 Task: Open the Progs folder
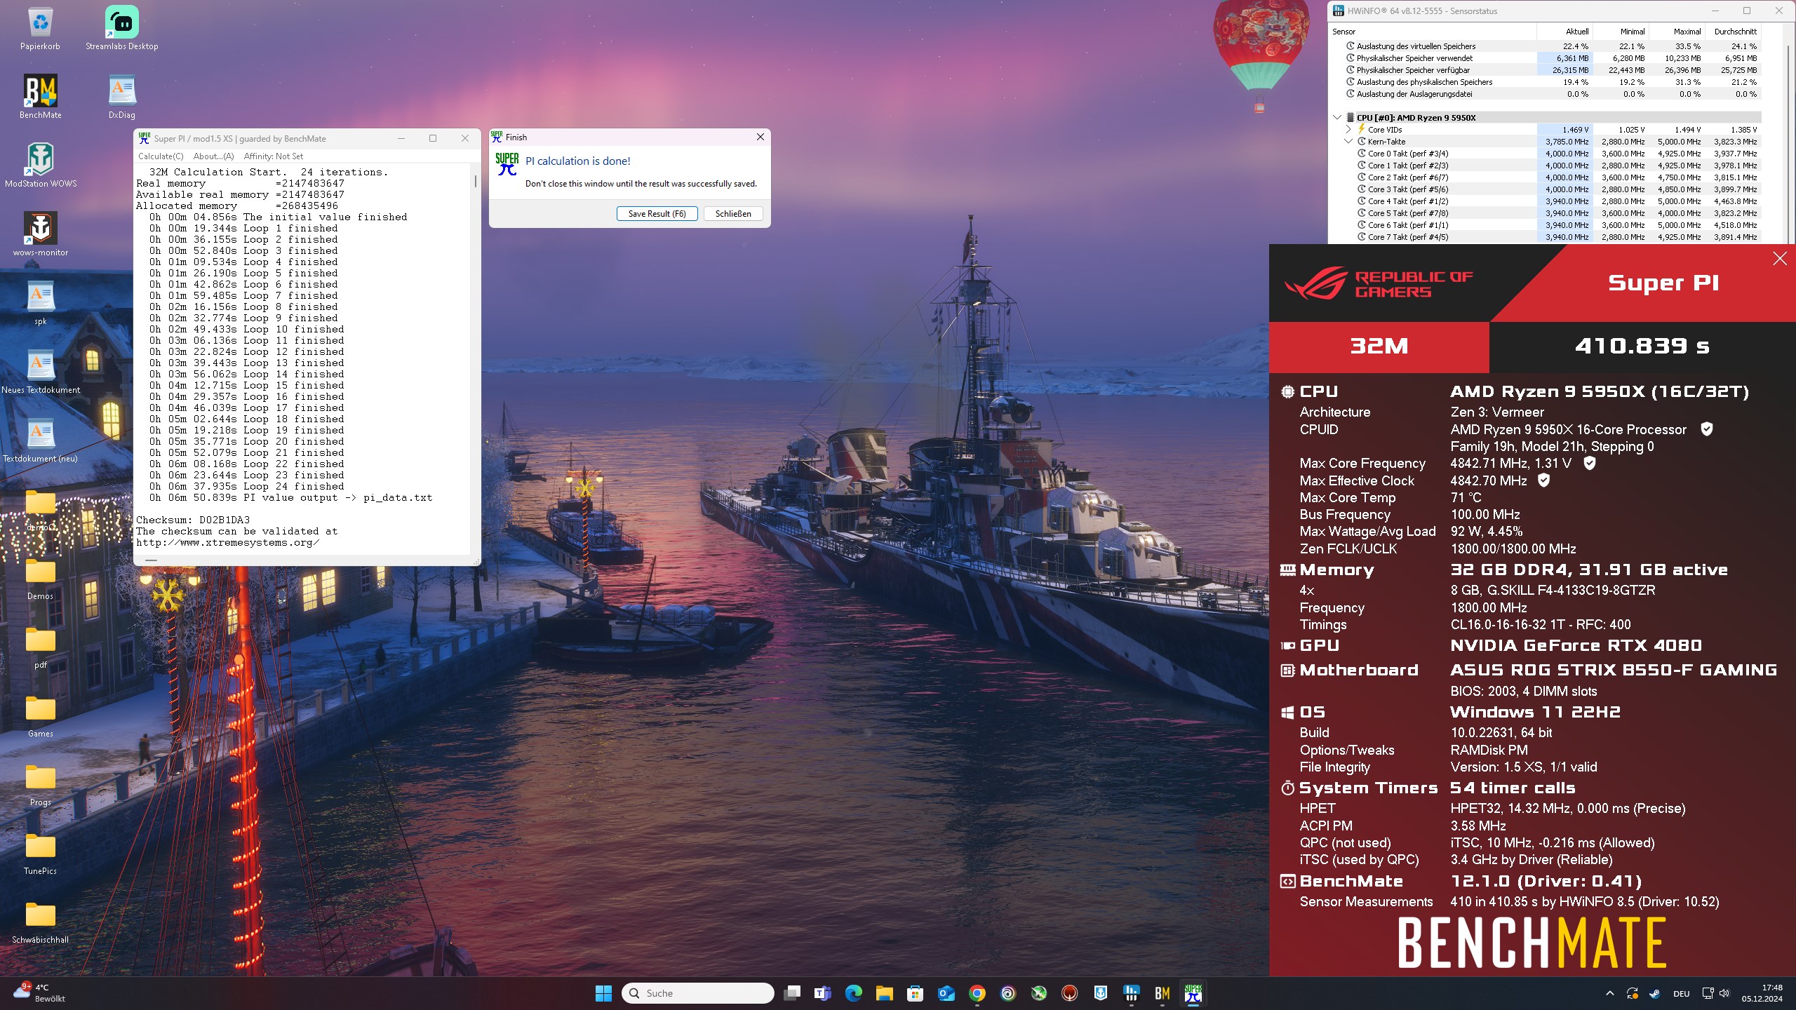tap(40, 784)
